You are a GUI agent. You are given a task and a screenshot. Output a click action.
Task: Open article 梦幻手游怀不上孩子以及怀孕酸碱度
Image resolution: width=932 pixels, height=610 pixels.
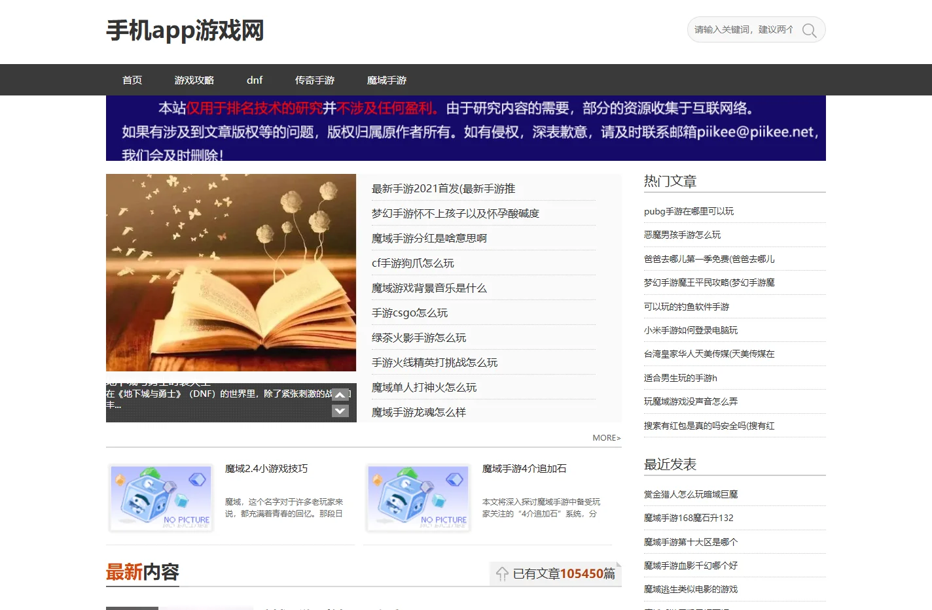[x=456, y=213]
